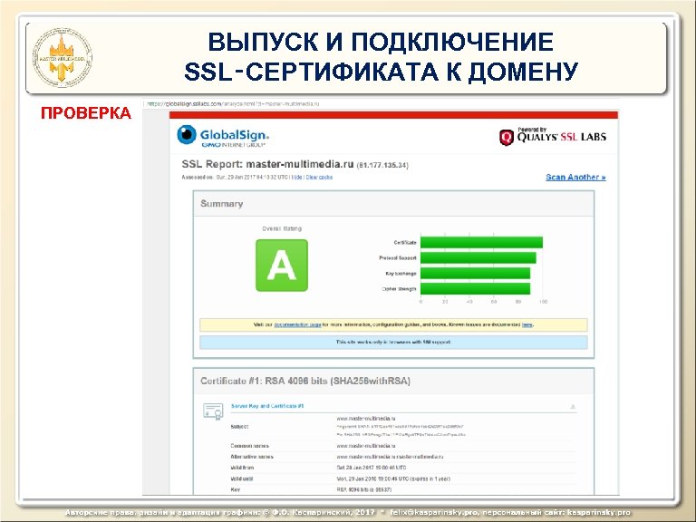
Task: Open the documentation page link
Action: pyautogui.click(x=297, y=324)
